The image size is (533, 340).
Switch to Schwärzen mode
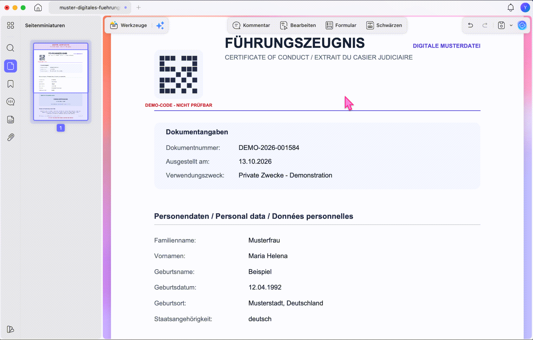384,25
